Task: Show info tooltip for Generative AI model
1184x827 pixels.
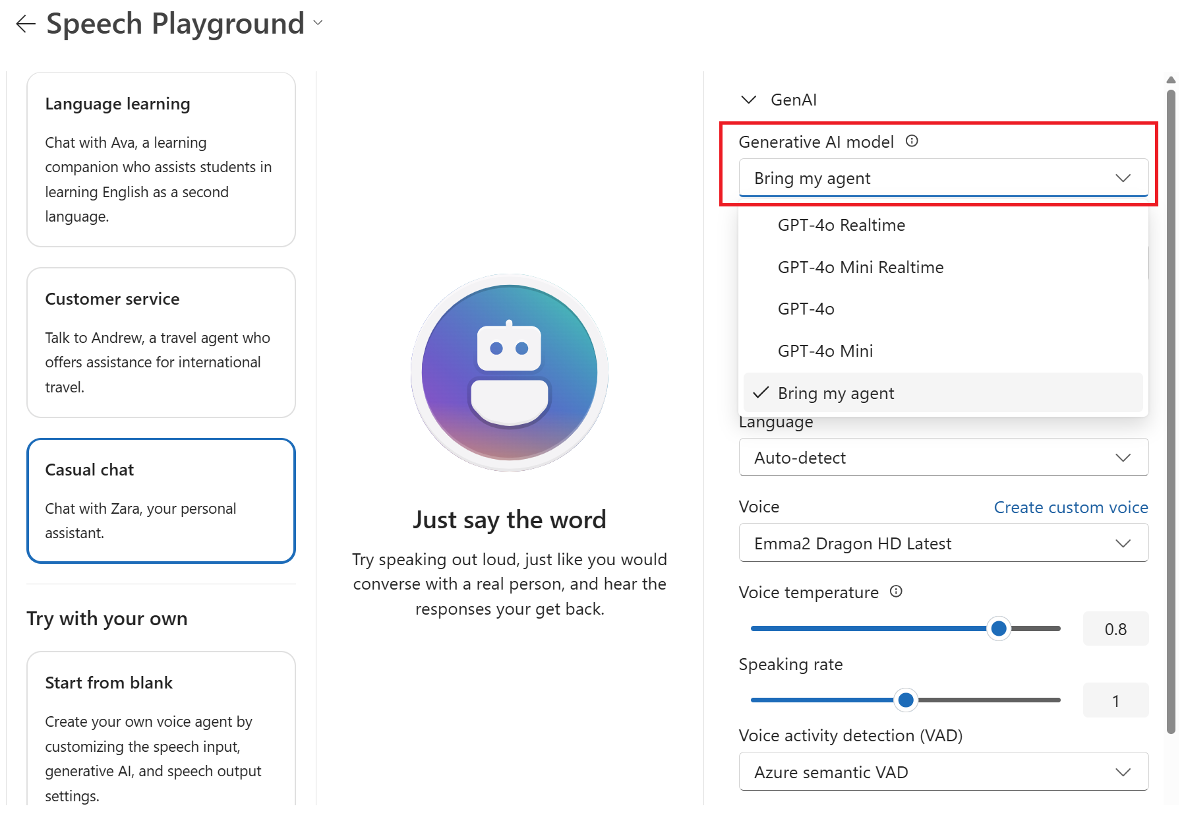Action: (912, 140)
